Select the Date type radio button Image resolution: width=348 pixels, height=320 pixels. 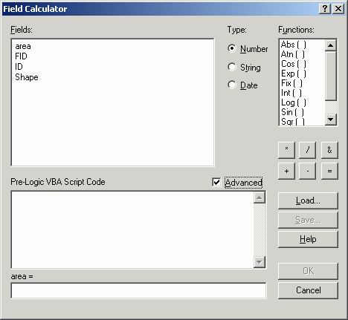[x=232, y=85]
